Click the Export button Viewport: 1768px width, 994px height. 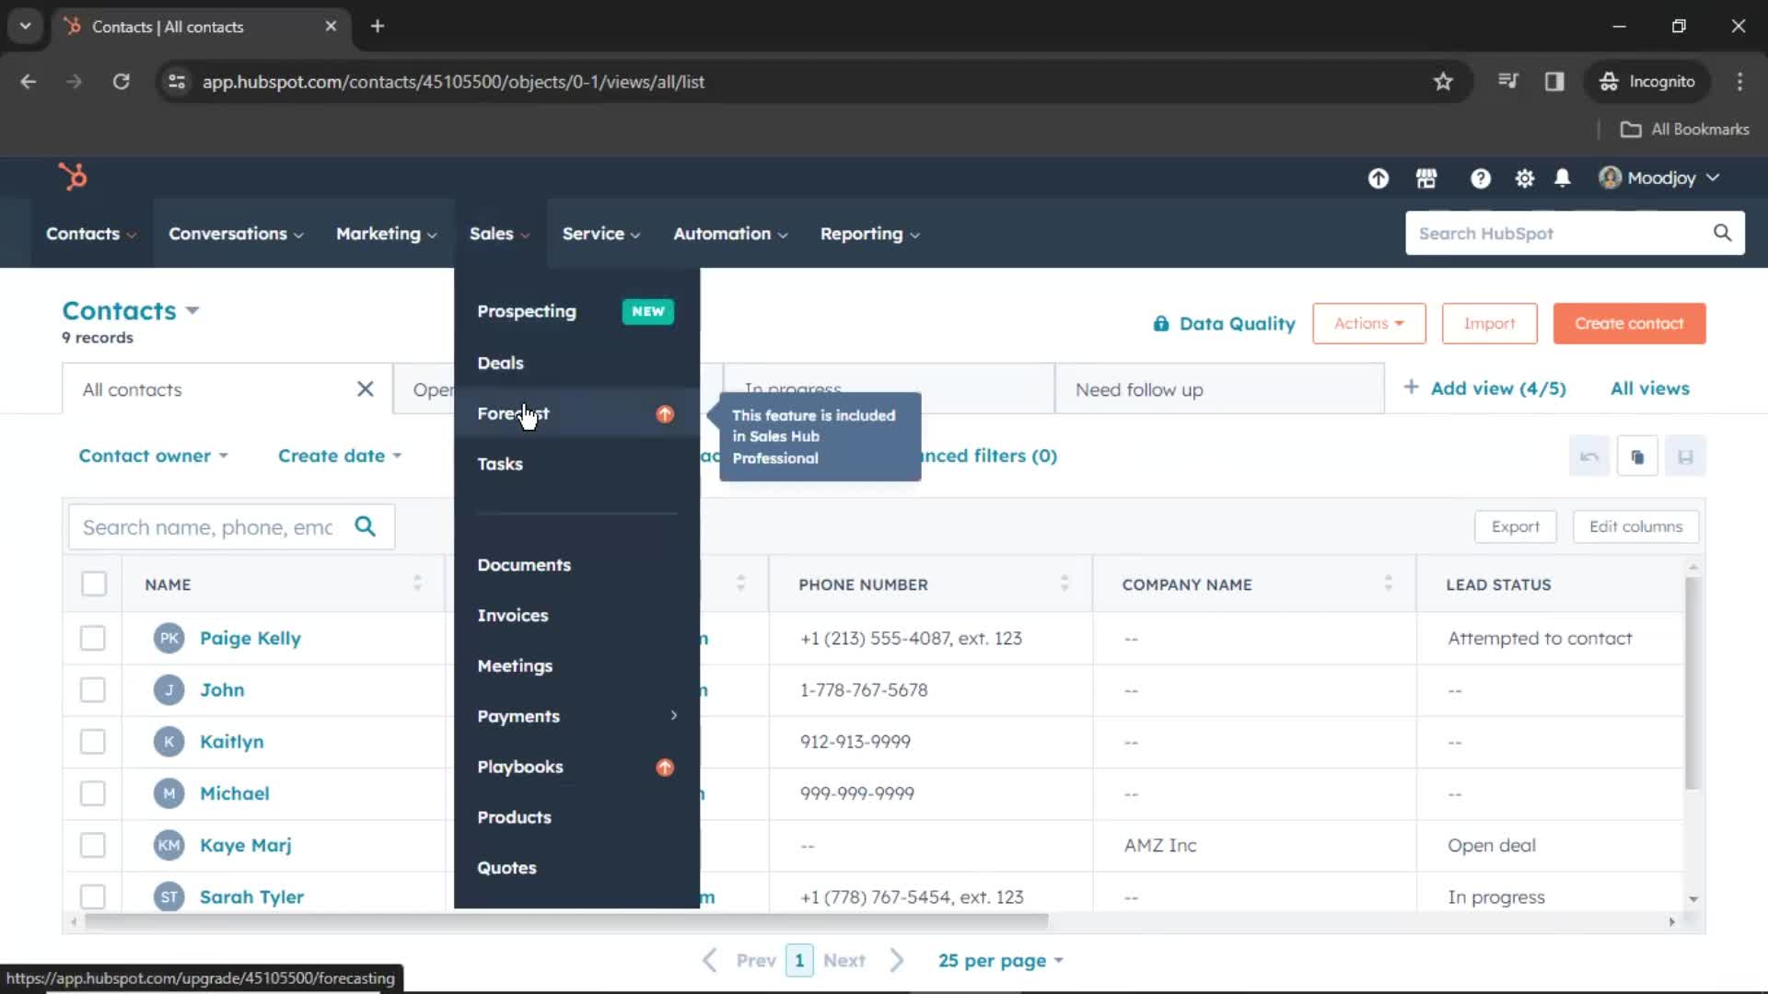click(x=1515, y=526)
